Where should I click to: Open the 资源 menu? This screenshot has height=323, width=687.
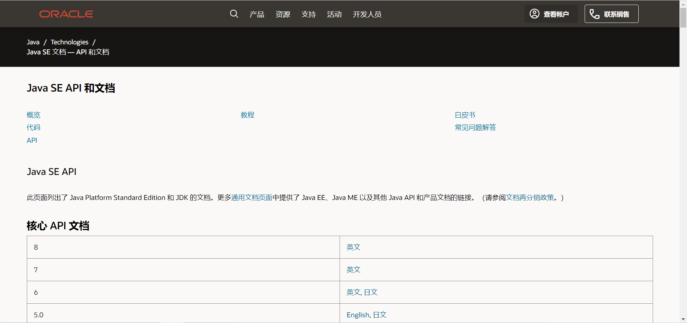pyautogui.click(x=283, y=14)
